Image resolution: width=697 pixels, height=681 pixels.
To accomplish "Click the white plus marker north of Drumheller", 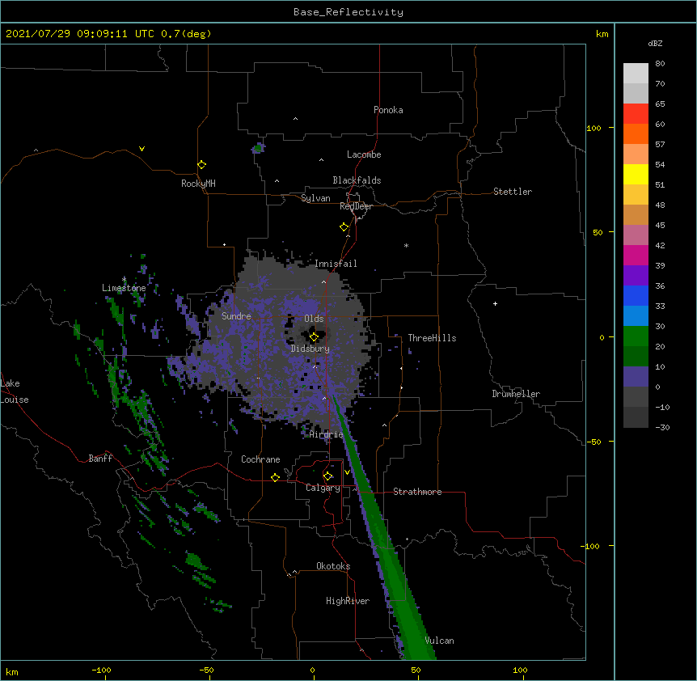I will [495, 303].
